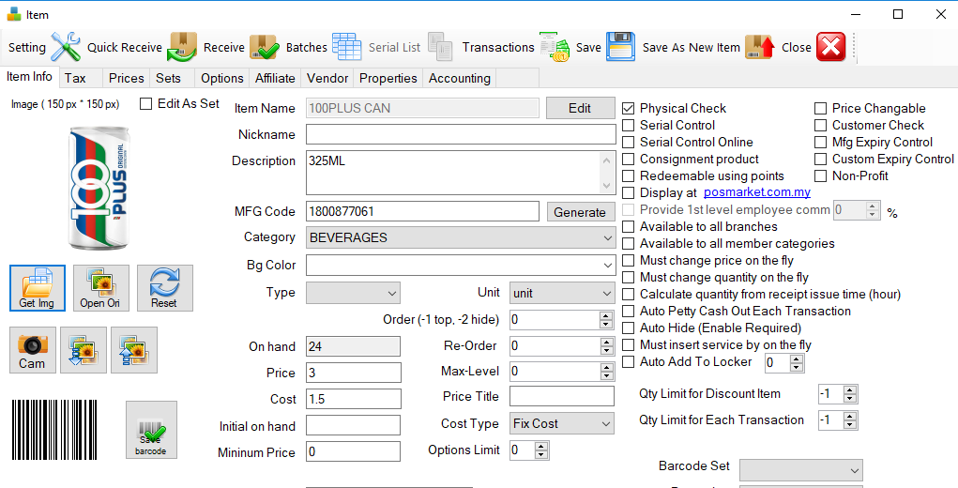The width and height of the screenshot is (958, 488).
Task: Enable Serial Control Online checkbox
Action: (x=628, y=143)
